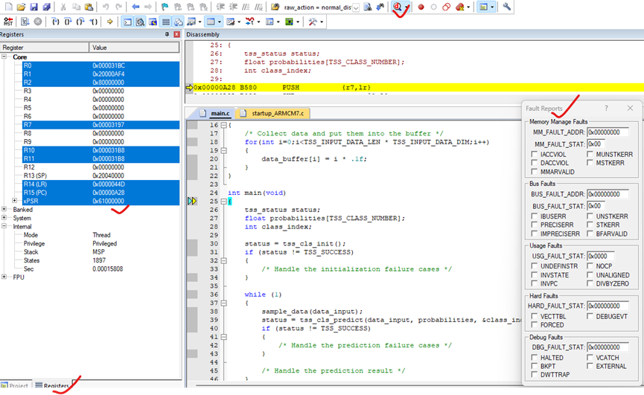The width and height of the screenshot is (644, 395).
Task: Click the Fault Reports help button
Action: 606,108
